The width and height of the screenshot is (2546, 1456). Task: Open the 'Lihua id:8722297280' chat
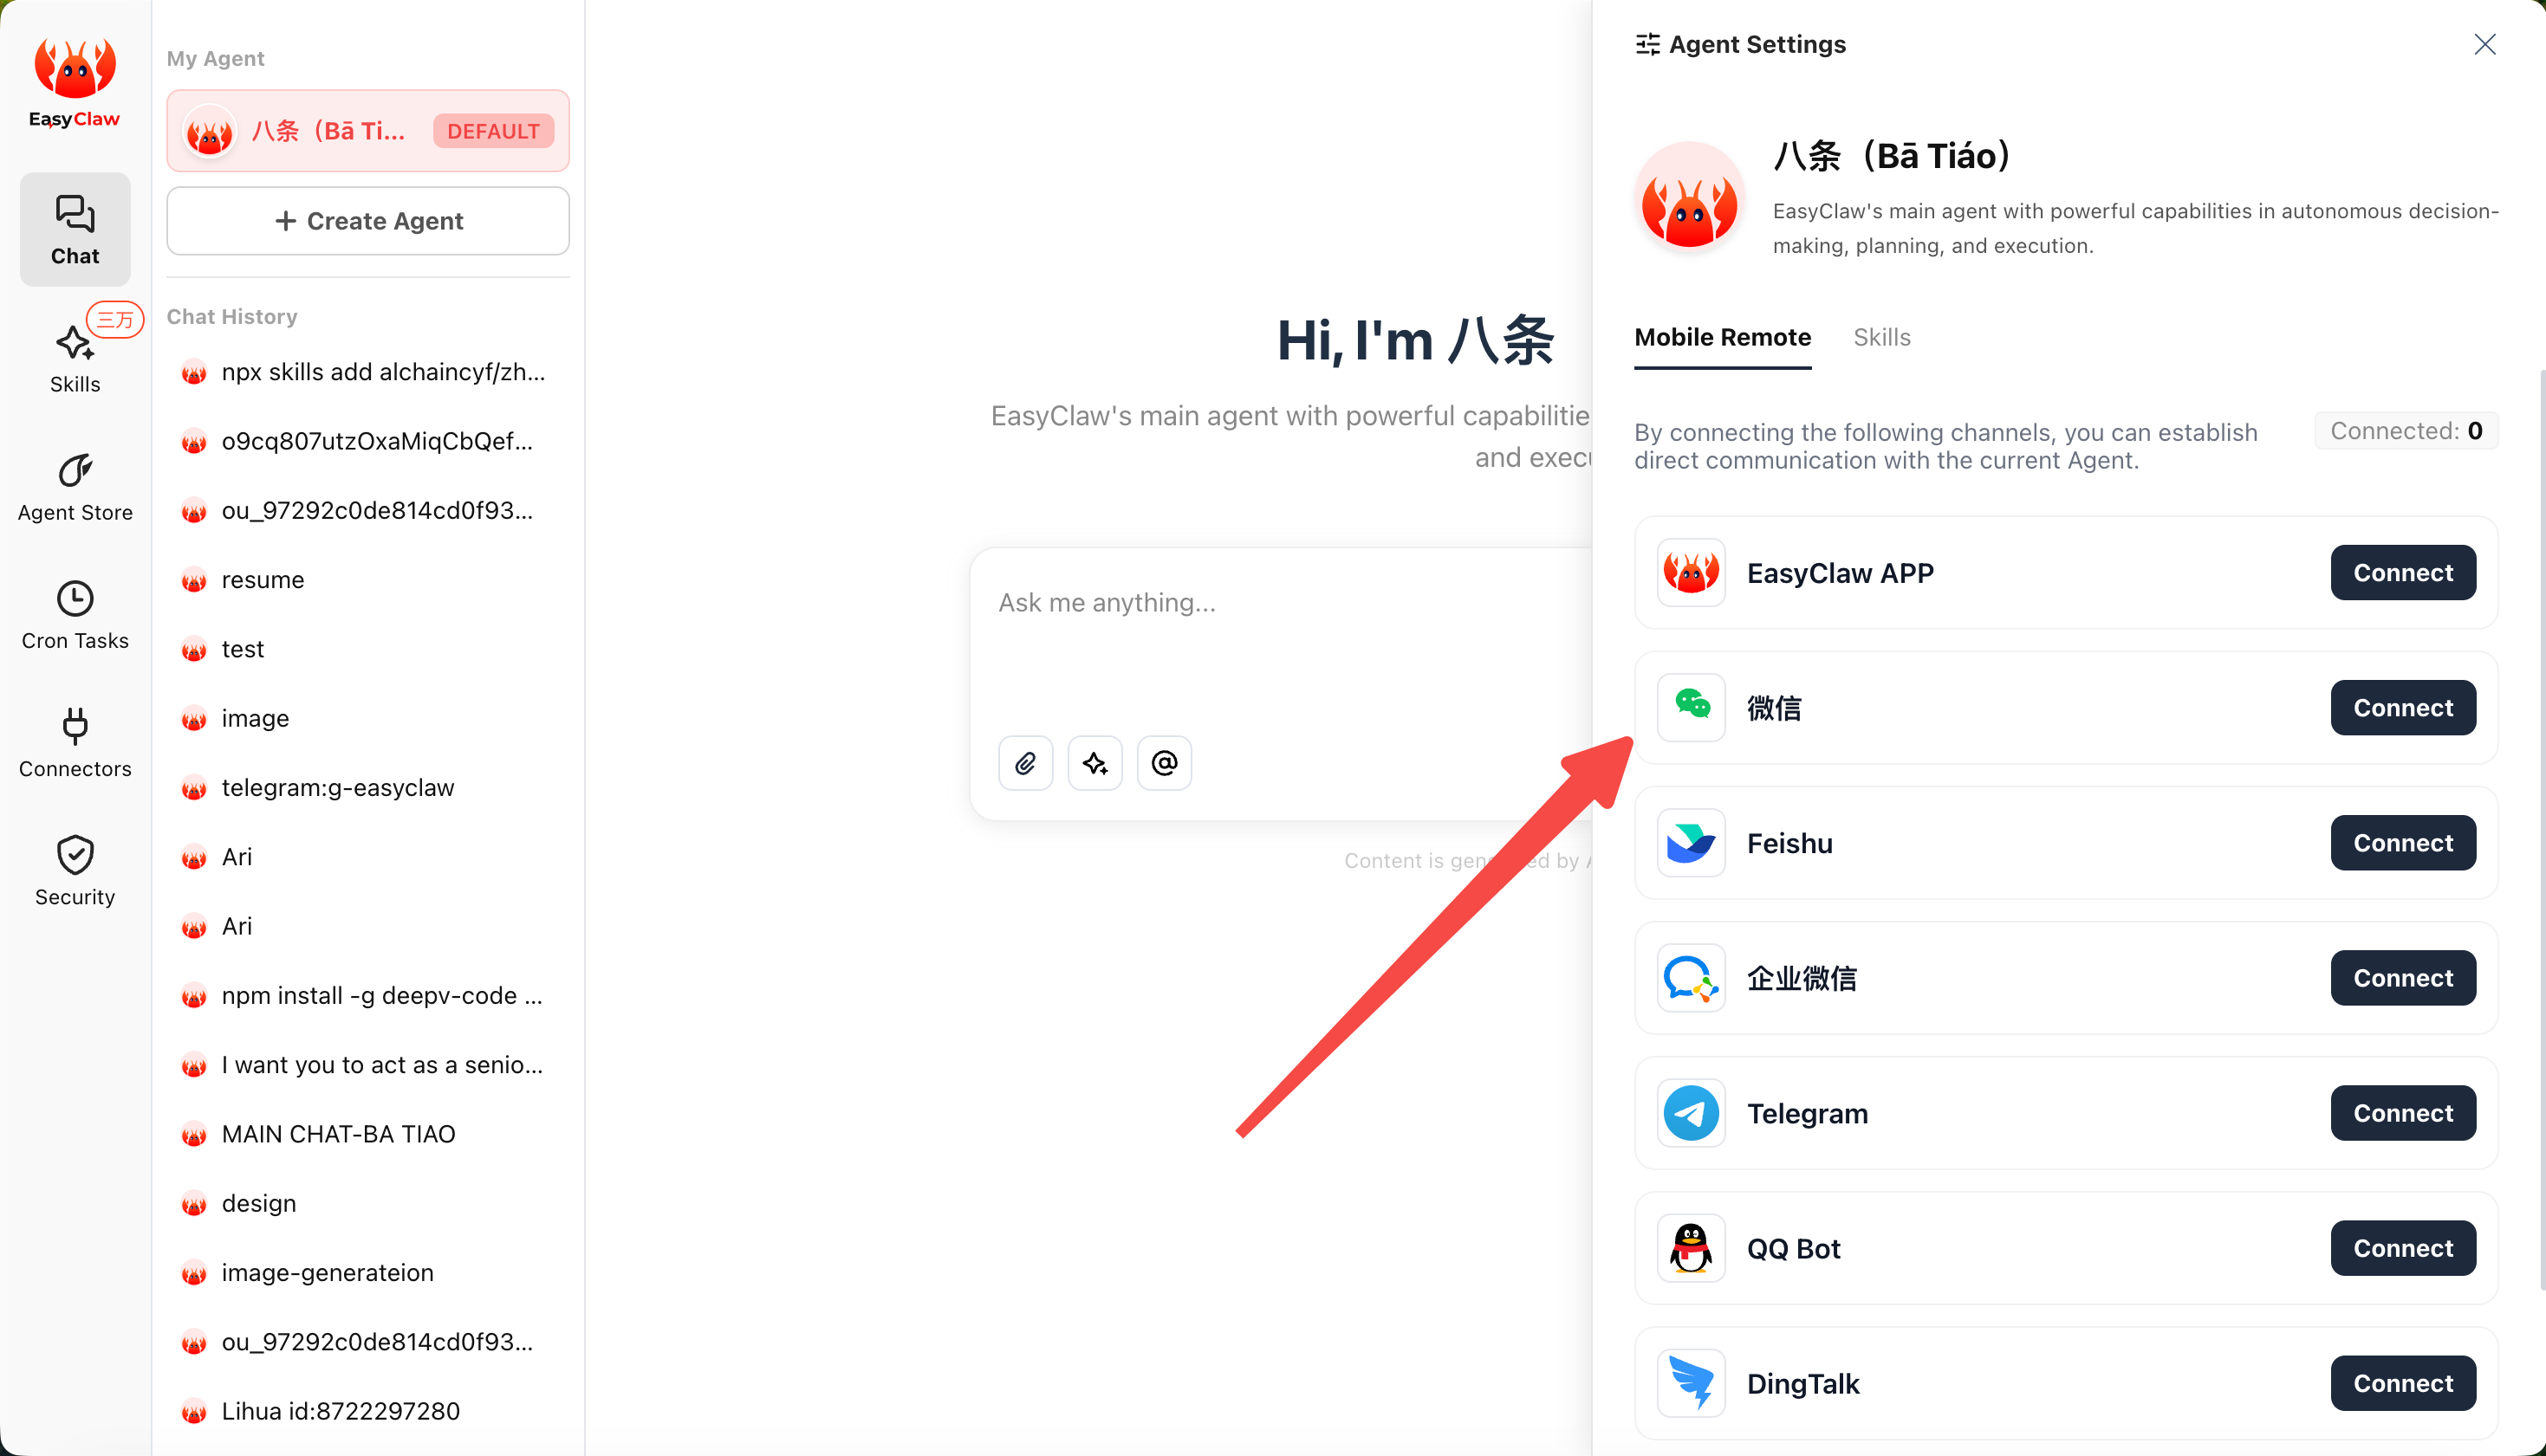click(x=368, y=1411)
